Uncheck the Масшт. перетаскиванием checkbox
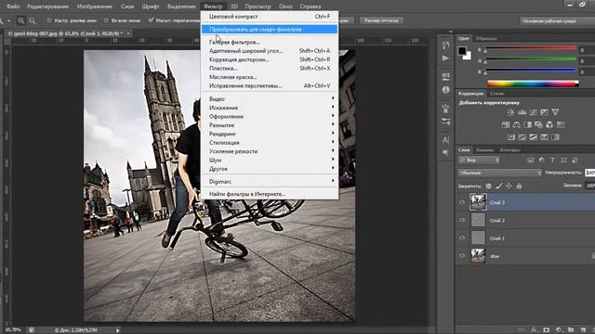595x334 pixels. point(151,20)
